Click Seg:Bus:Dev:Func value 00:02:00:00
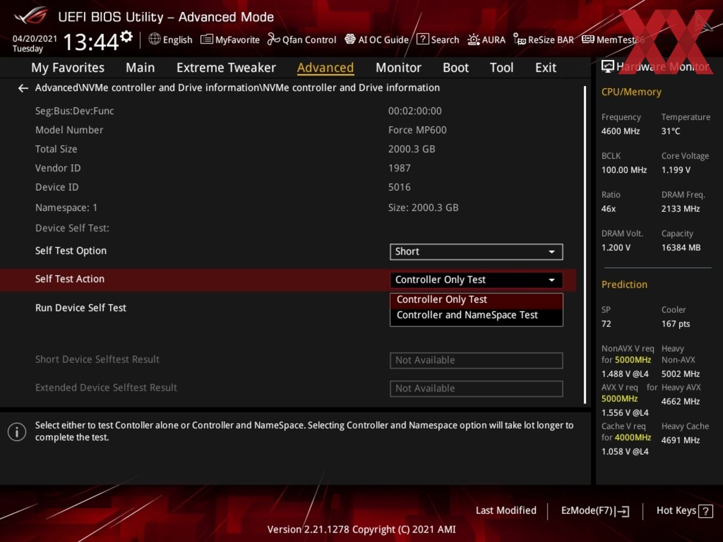 point(415,111)
